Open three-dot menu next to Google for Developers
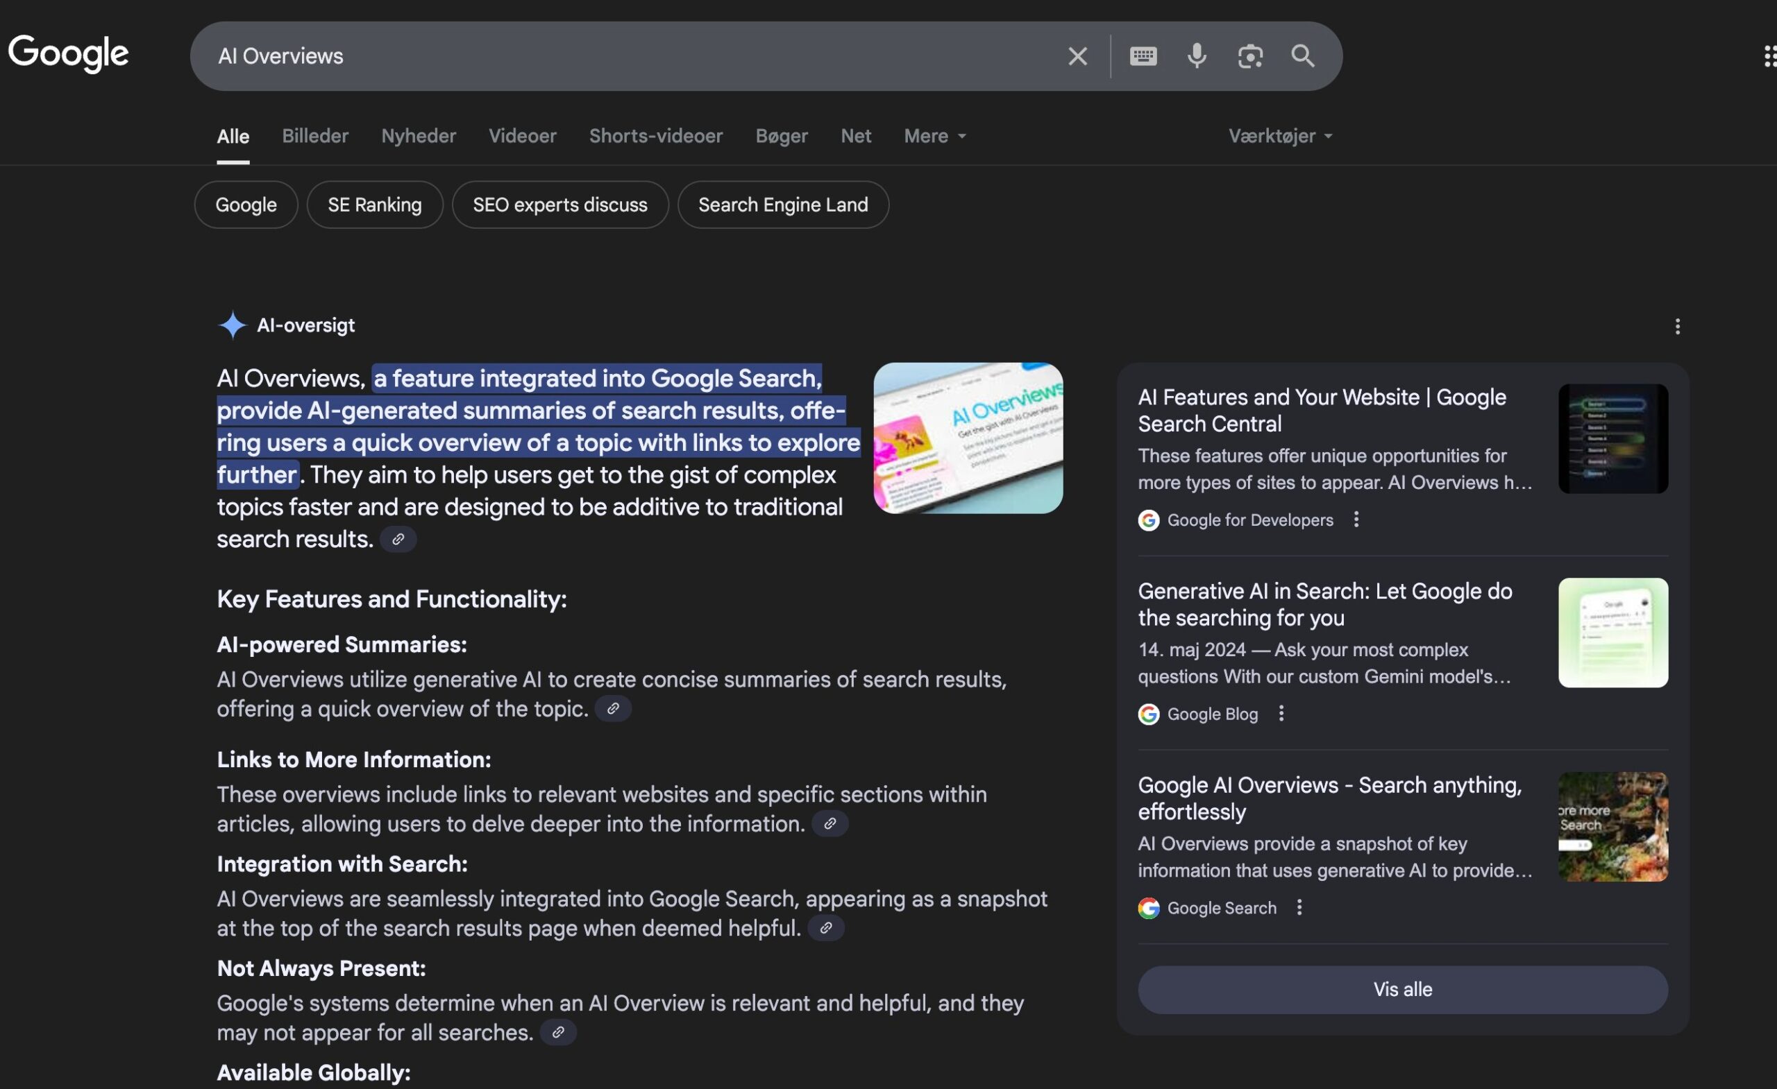Viewport: 1777px width, 1089px height. 1356,520
